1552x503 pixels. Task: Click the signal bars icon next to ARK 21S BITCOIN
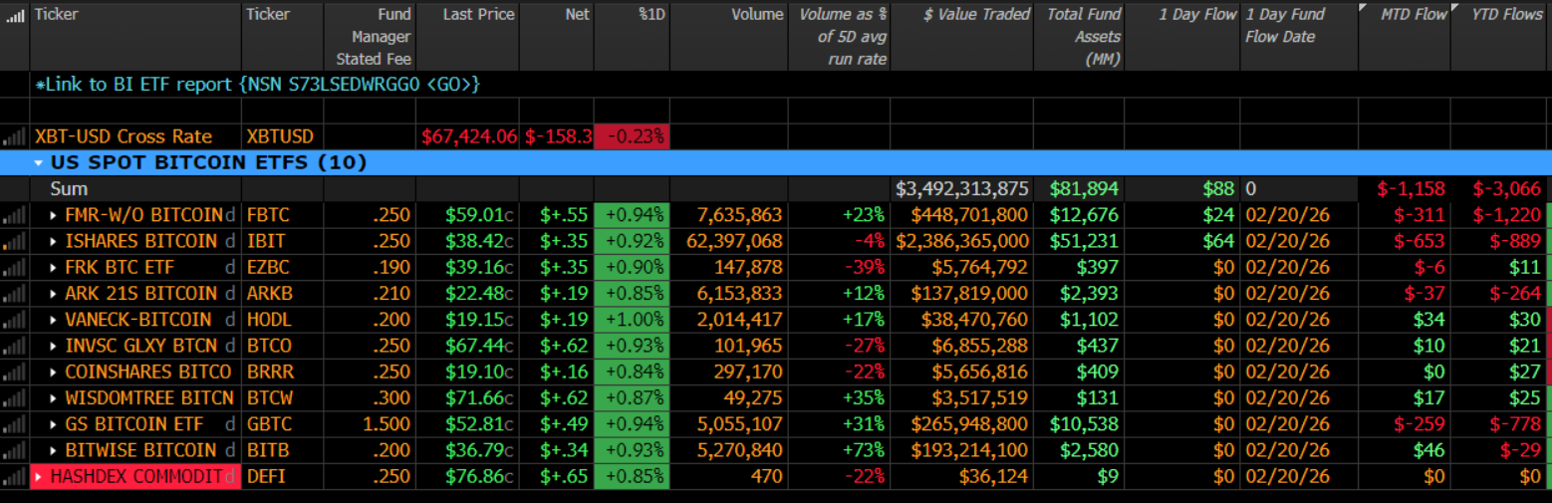tap(14, 293)
